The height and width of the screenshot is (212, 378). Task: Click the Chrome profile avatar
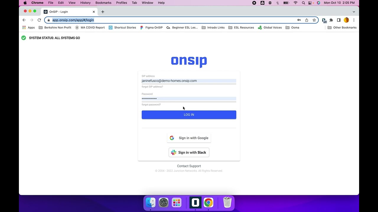coord(346,20)
